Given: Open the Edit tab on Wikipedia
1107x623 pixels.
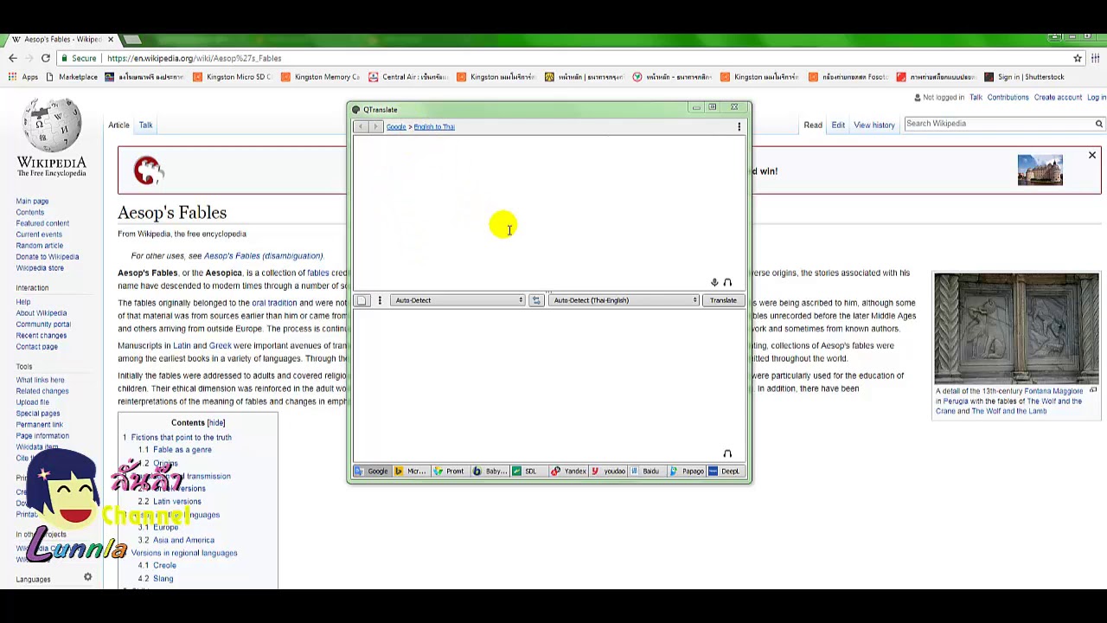Looking at the screenshot, I should (x=838, y=125).
